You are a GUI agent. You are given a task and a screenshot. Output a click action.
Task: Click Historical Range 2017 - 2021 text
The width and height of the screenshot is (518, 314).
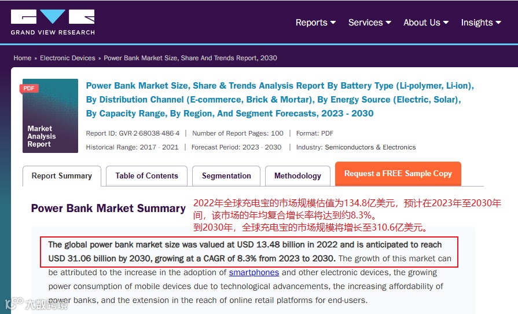pos(132,147)
